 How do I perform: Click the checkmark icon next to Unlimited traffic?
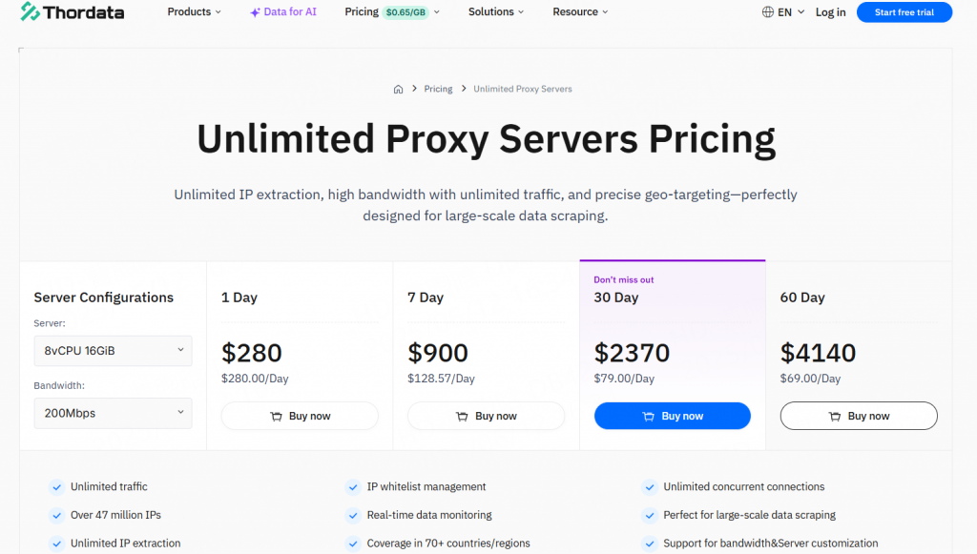pos(56,486)
